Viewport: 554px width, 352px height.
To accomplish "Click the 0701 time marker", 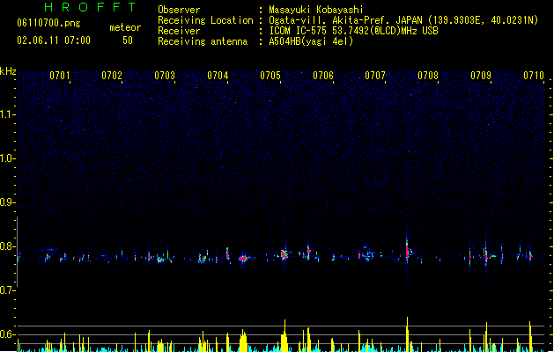I will [60, 76].
